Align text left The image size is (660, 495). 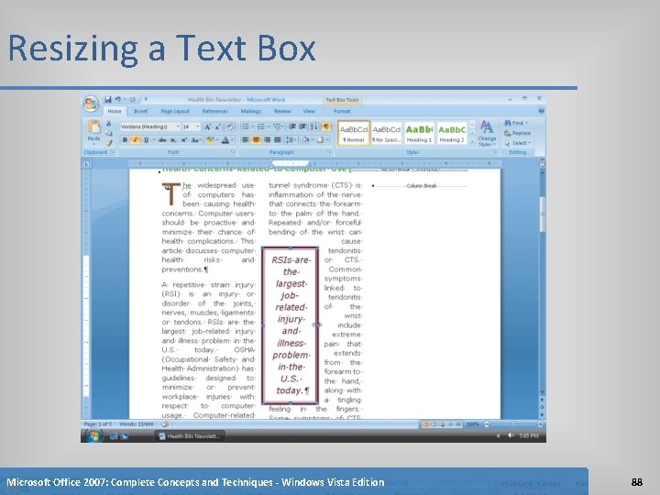click(x=246, y=139)
